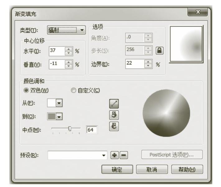Click the 水平 horizontal offset field
Screen dimensions: 221x187
tap(57, 51)
